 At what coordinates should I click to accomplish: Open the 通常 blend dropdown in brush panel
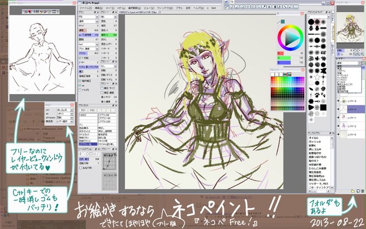88,21
